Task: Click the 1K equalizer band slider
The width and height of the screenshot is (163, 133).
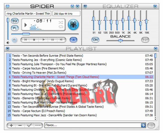Action: pyautogui.click(x=123, y=20)
